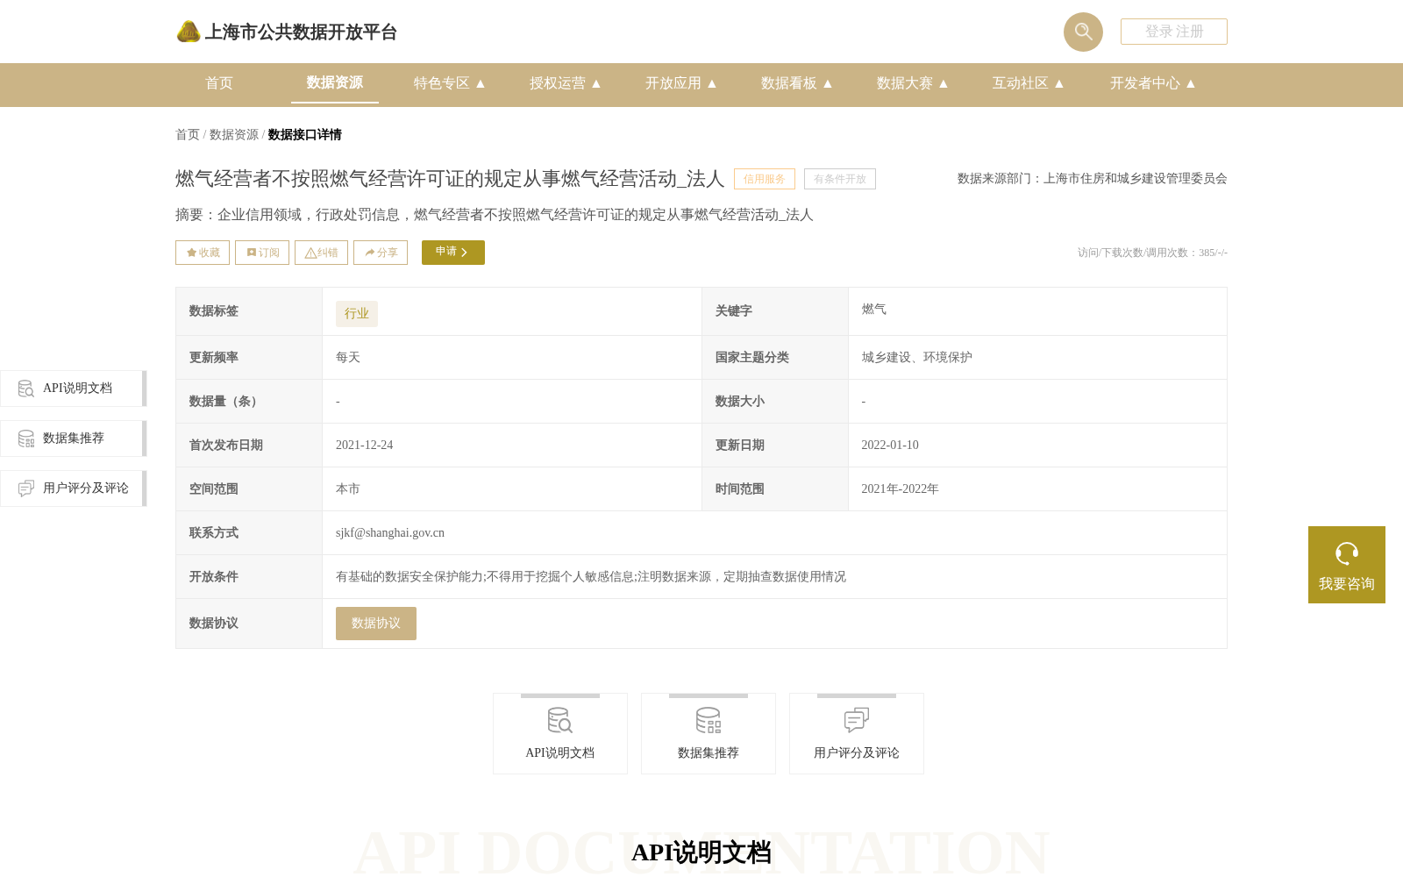Expand the 互动社区 menu

point(1029,83)
